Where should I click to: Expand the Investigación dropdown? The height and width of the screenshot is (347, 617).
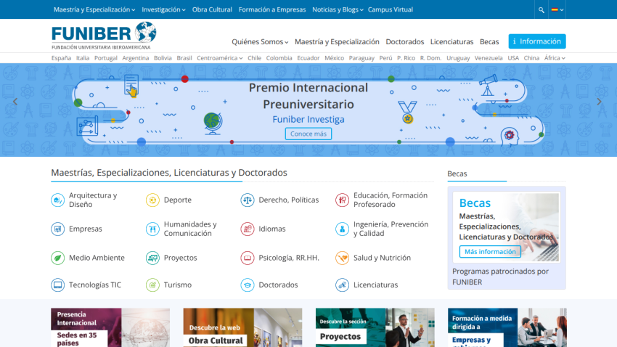(x=163, y=9)
